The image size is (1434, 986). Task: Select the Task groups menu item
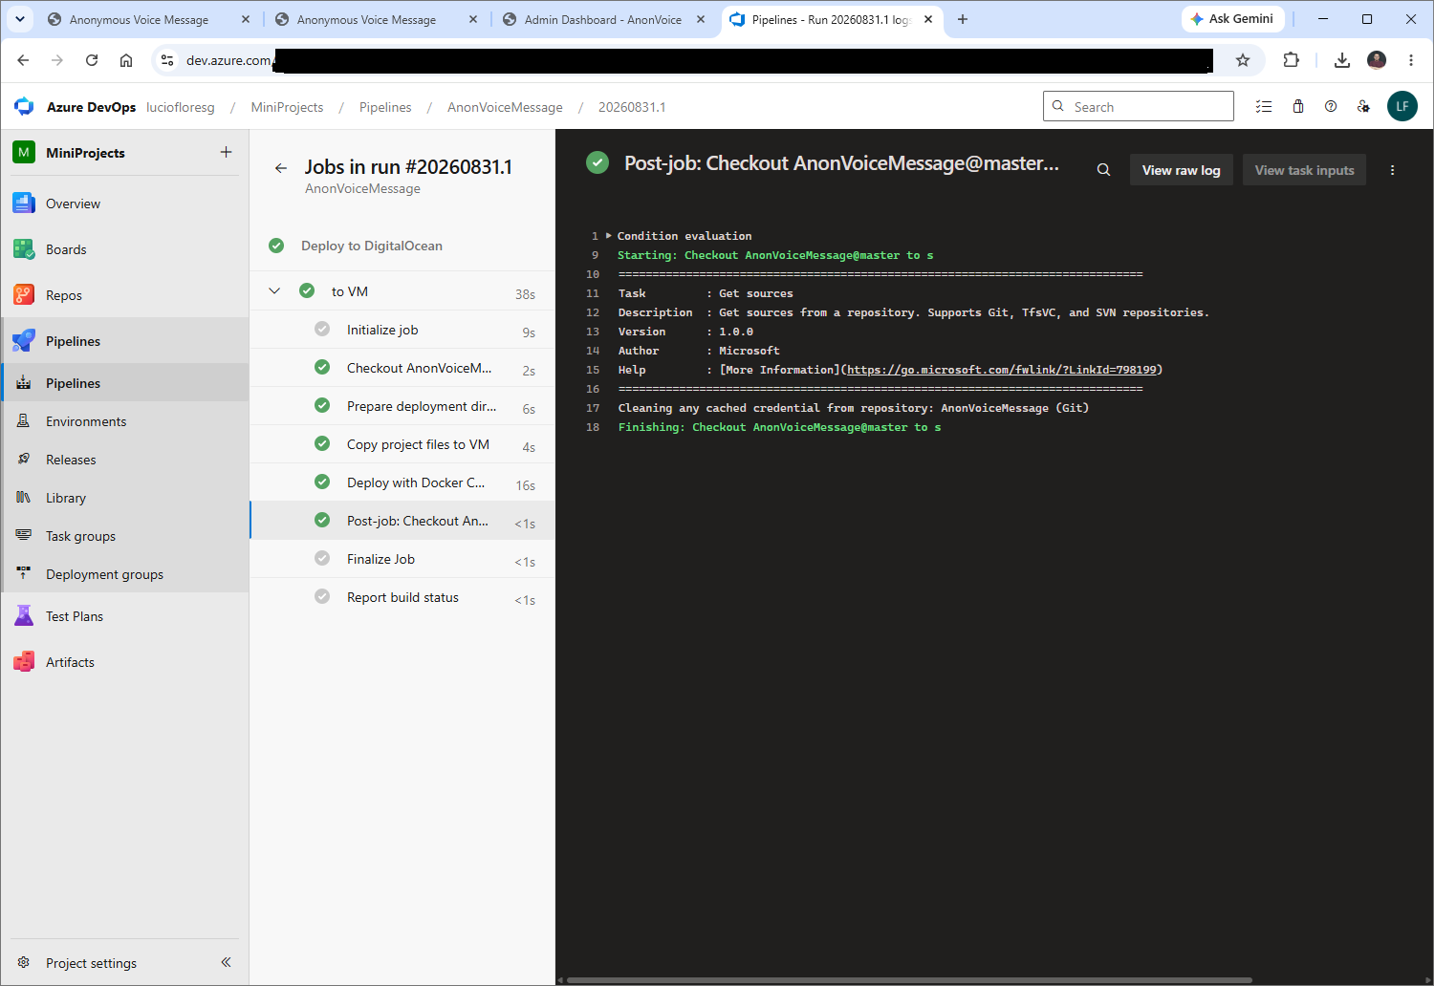point(125,536)
